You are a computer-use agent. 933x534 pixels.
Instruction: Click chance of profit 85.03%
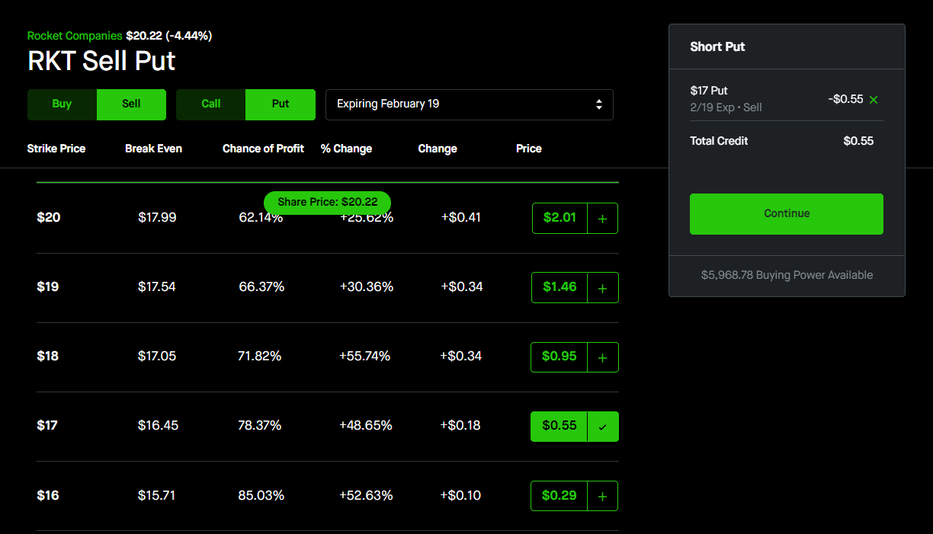point(261,496)
